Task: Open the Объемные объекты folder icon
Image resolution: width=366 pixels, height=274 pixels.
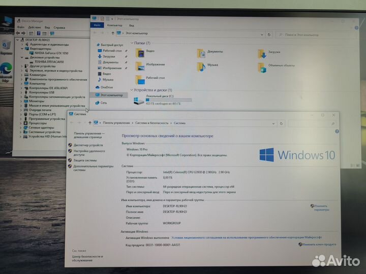Action: [x=262, y=67]
